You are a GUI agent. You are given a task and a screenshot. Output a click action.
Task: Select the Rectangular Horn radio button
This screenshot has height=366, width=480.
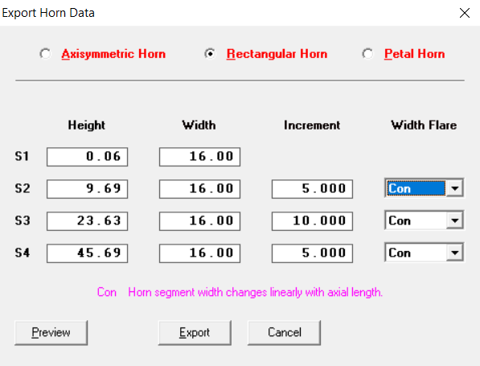pos(210,54)
